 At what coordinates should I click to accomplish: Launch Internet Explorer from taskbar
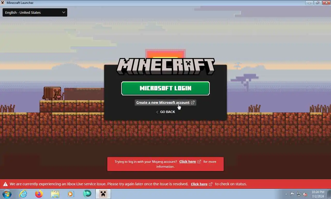23,194
